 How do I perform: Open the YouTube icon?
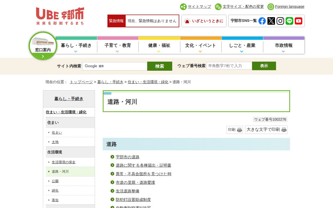(x=298, y=21)
